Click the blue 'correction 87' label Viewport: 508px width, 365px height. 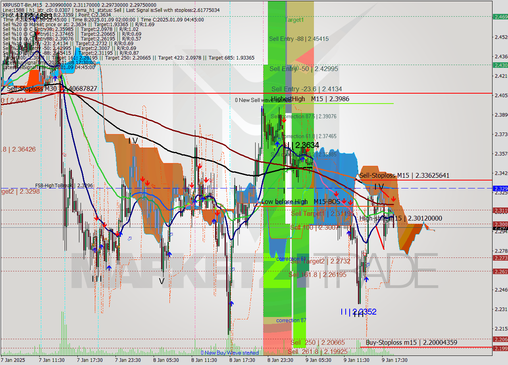(291, 321)
